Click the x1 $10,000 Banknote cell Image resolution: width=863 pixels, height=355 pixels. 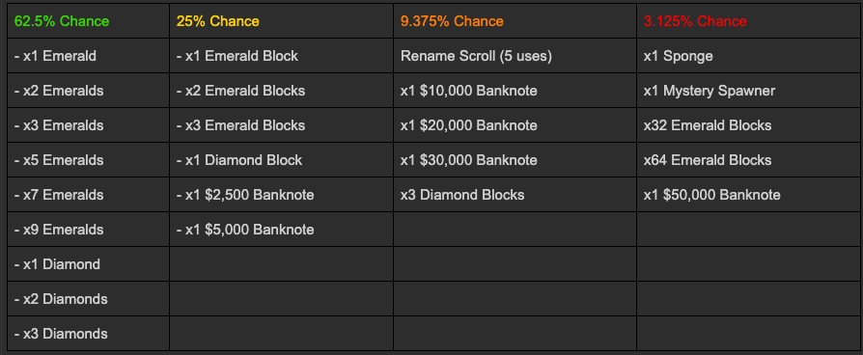(x=515, y=91)
